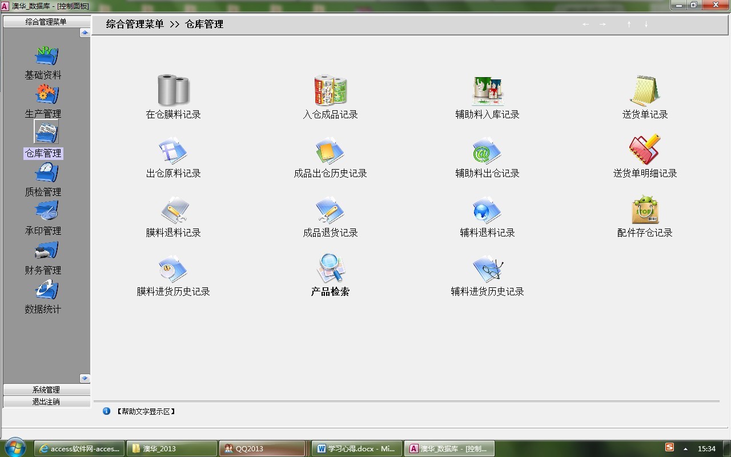Navigate forward with the right arrow
The image size is (731, 457).
pyautogui.click(x=603, y=24)
